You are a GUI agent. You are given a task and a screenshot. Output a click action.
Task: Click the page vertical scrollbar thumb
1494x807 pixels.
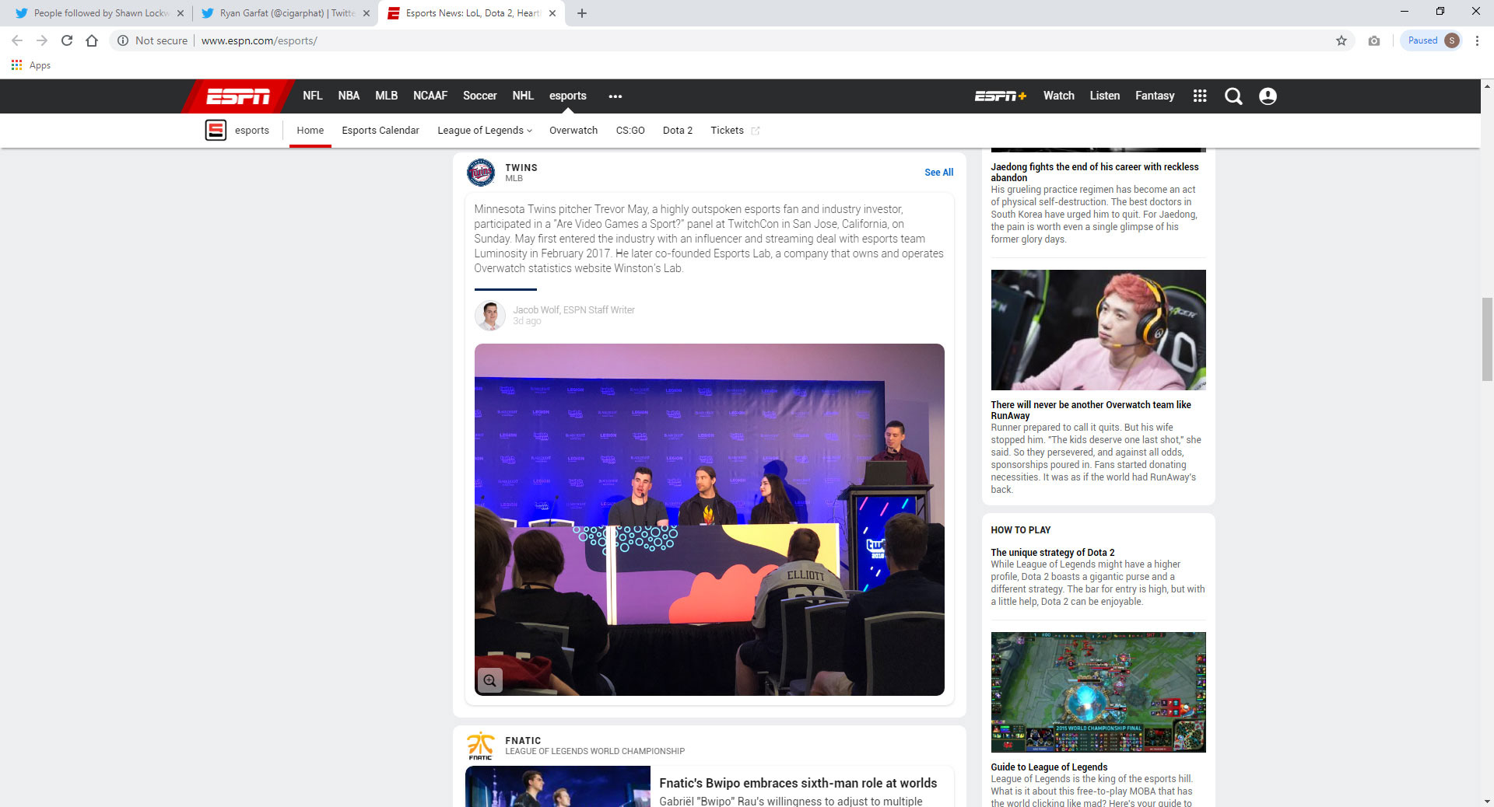click(x=1487, y=339)
